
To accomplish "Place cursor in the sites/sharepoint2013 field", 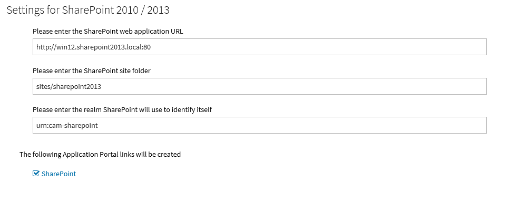I will (x=259, y=86).
